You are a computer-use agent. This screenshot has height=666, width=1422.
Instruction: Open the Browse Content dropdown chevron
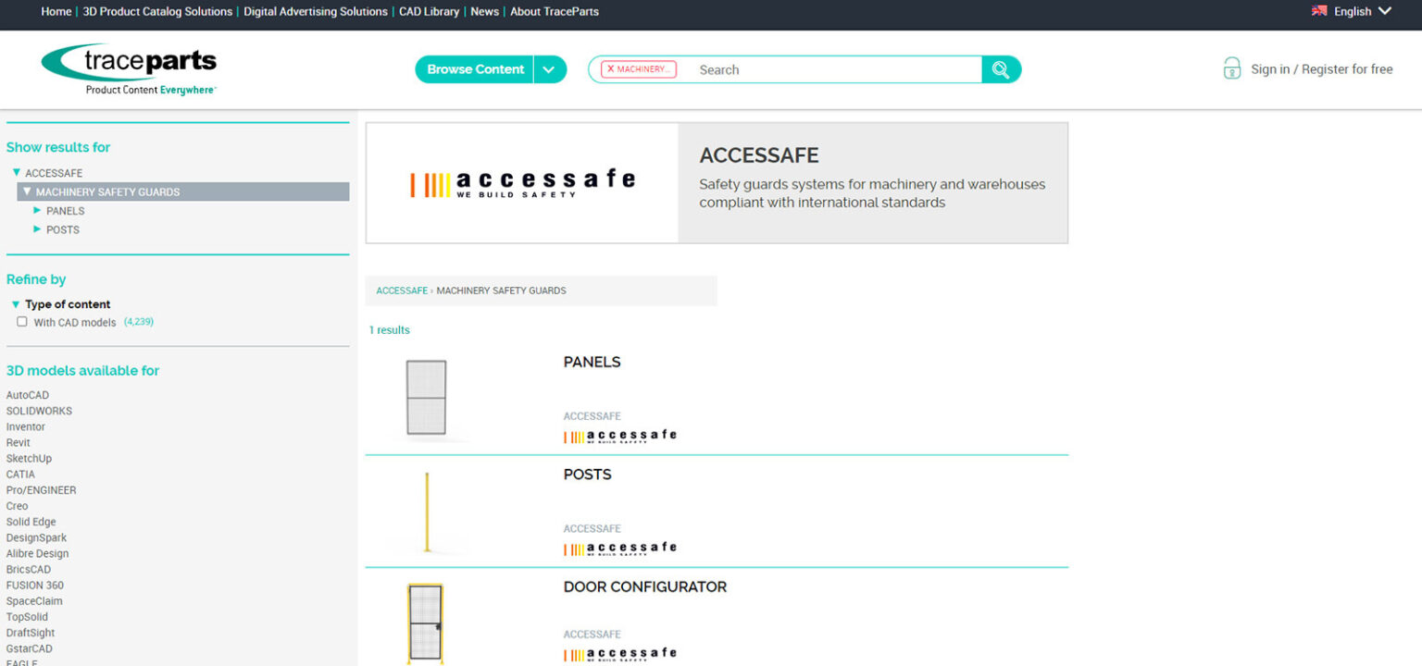pos(550,68)
